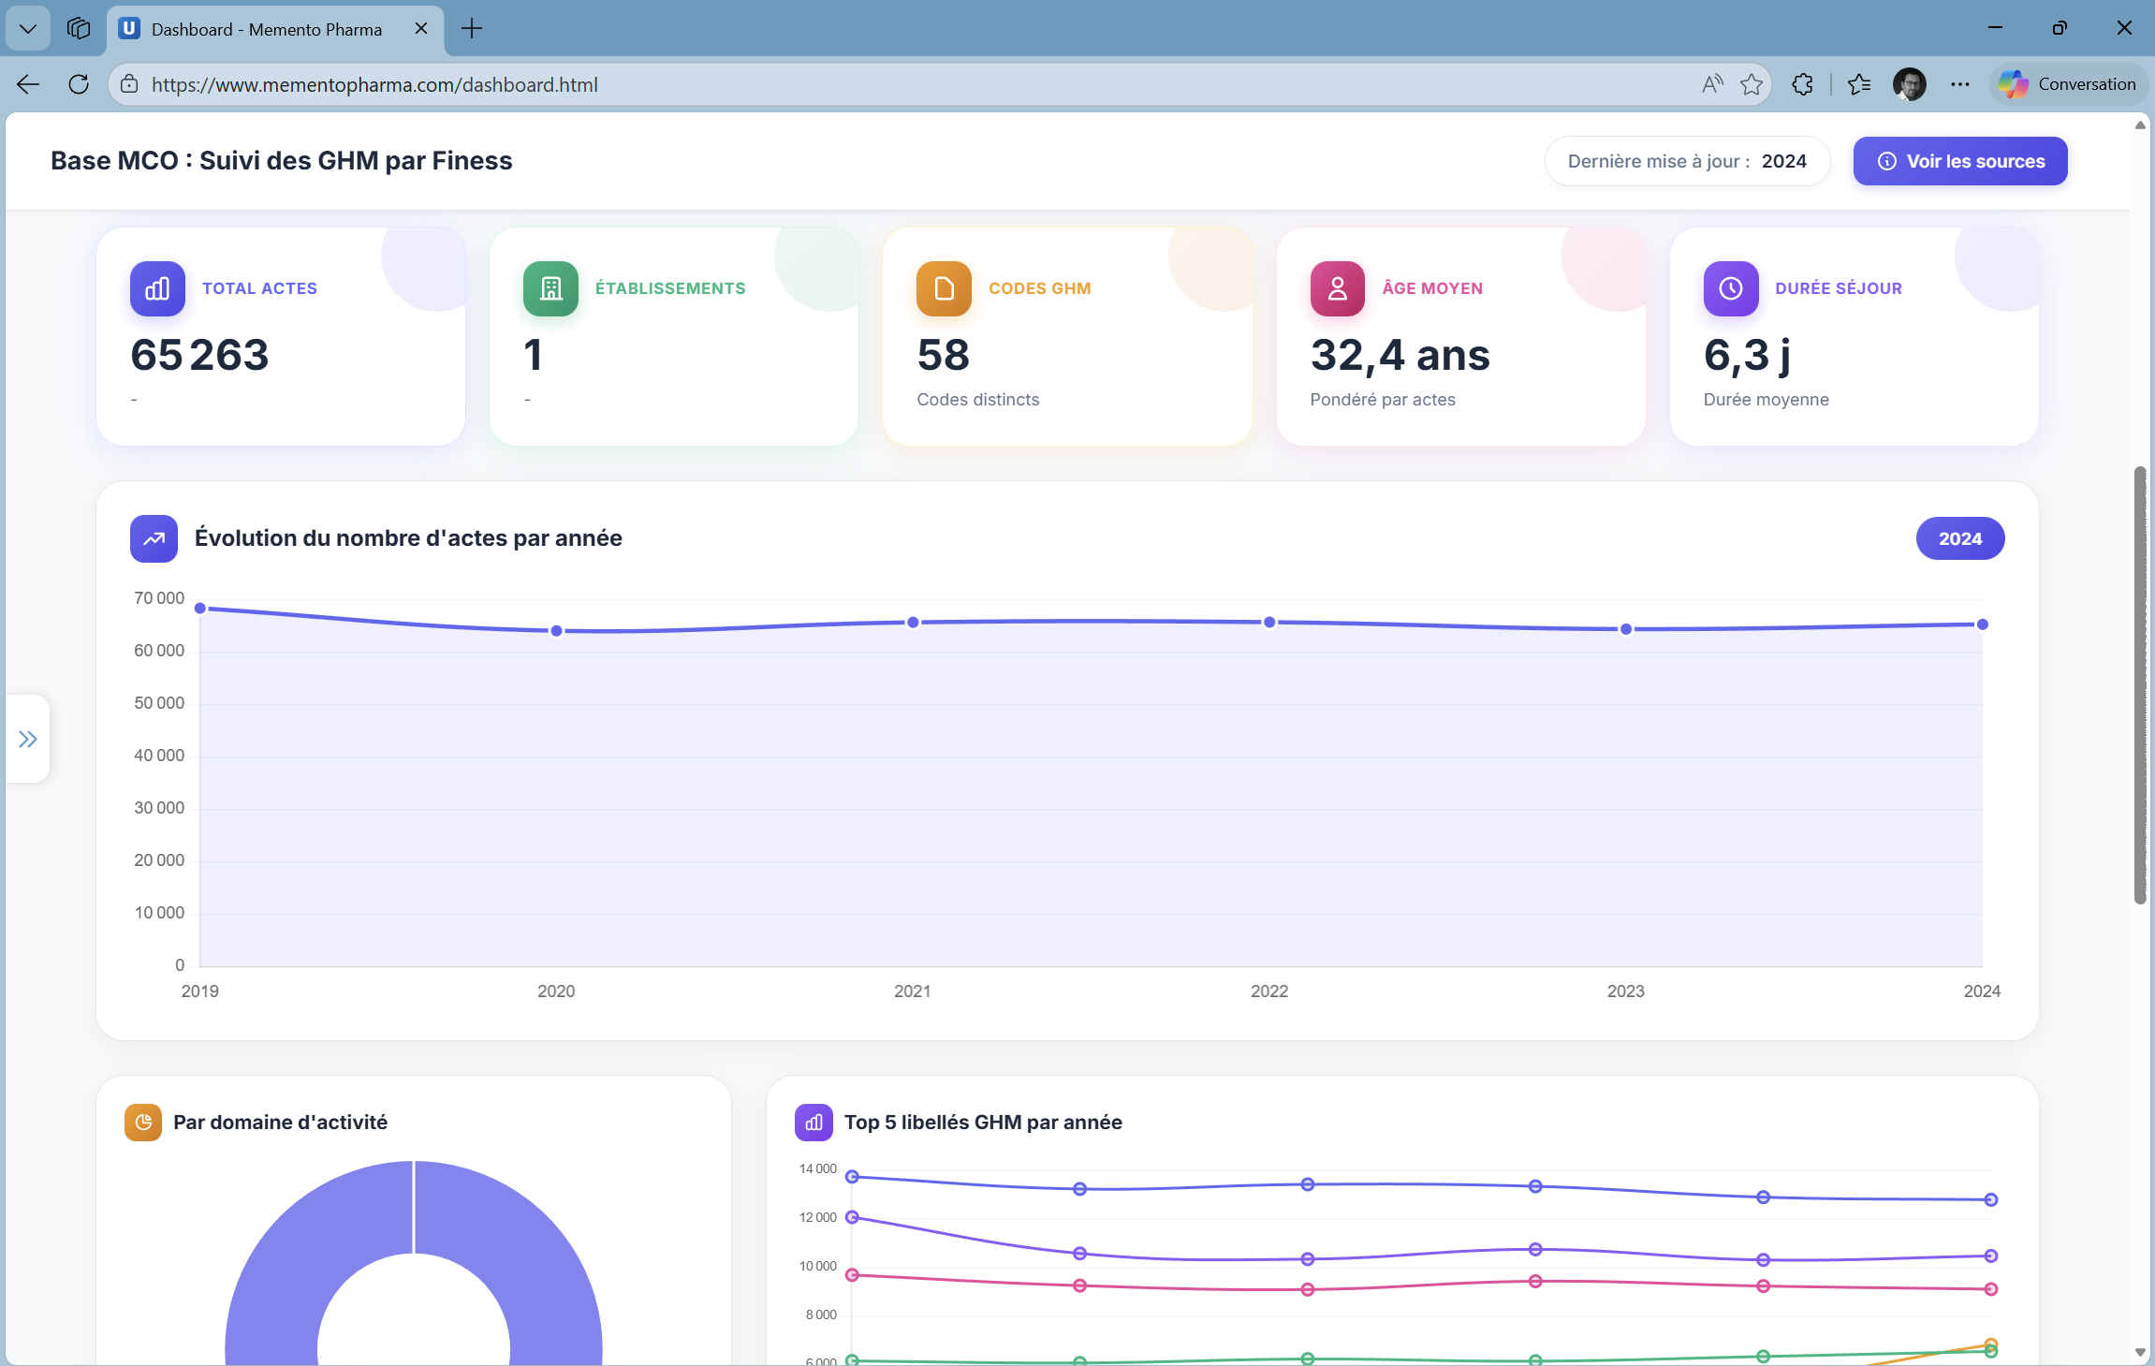Screen dimensions: 2155x1366
Task: Click the Total Actes bar chart icon
Action: (156, 288)
